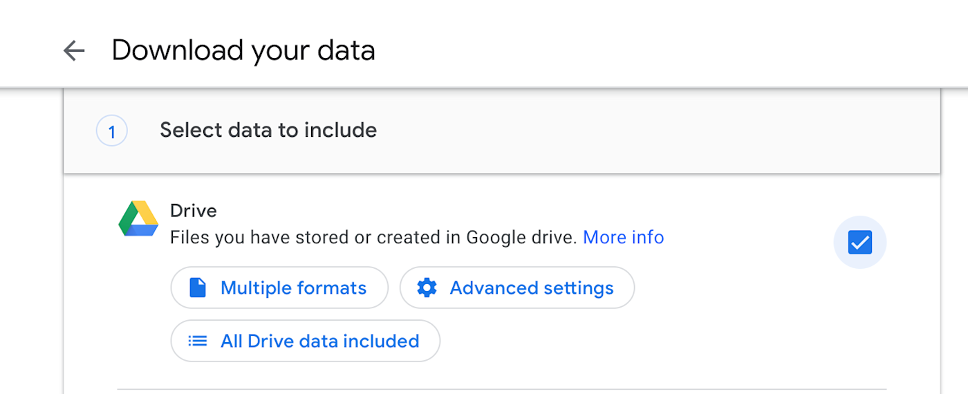Click the Files you have stored description

coord(373,237)
